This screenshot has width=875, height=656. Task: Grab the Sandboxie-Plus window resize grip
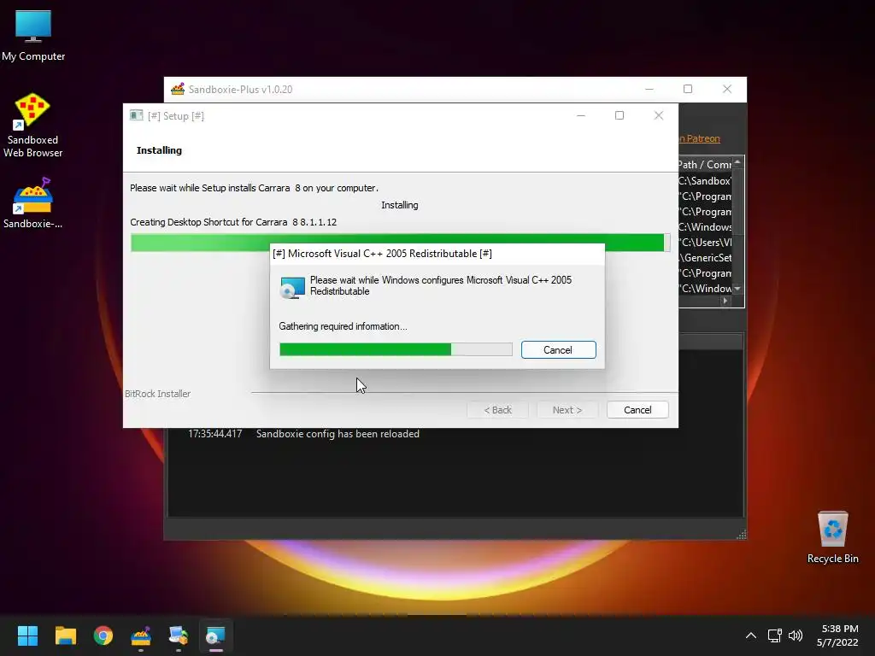click(741, 535)
